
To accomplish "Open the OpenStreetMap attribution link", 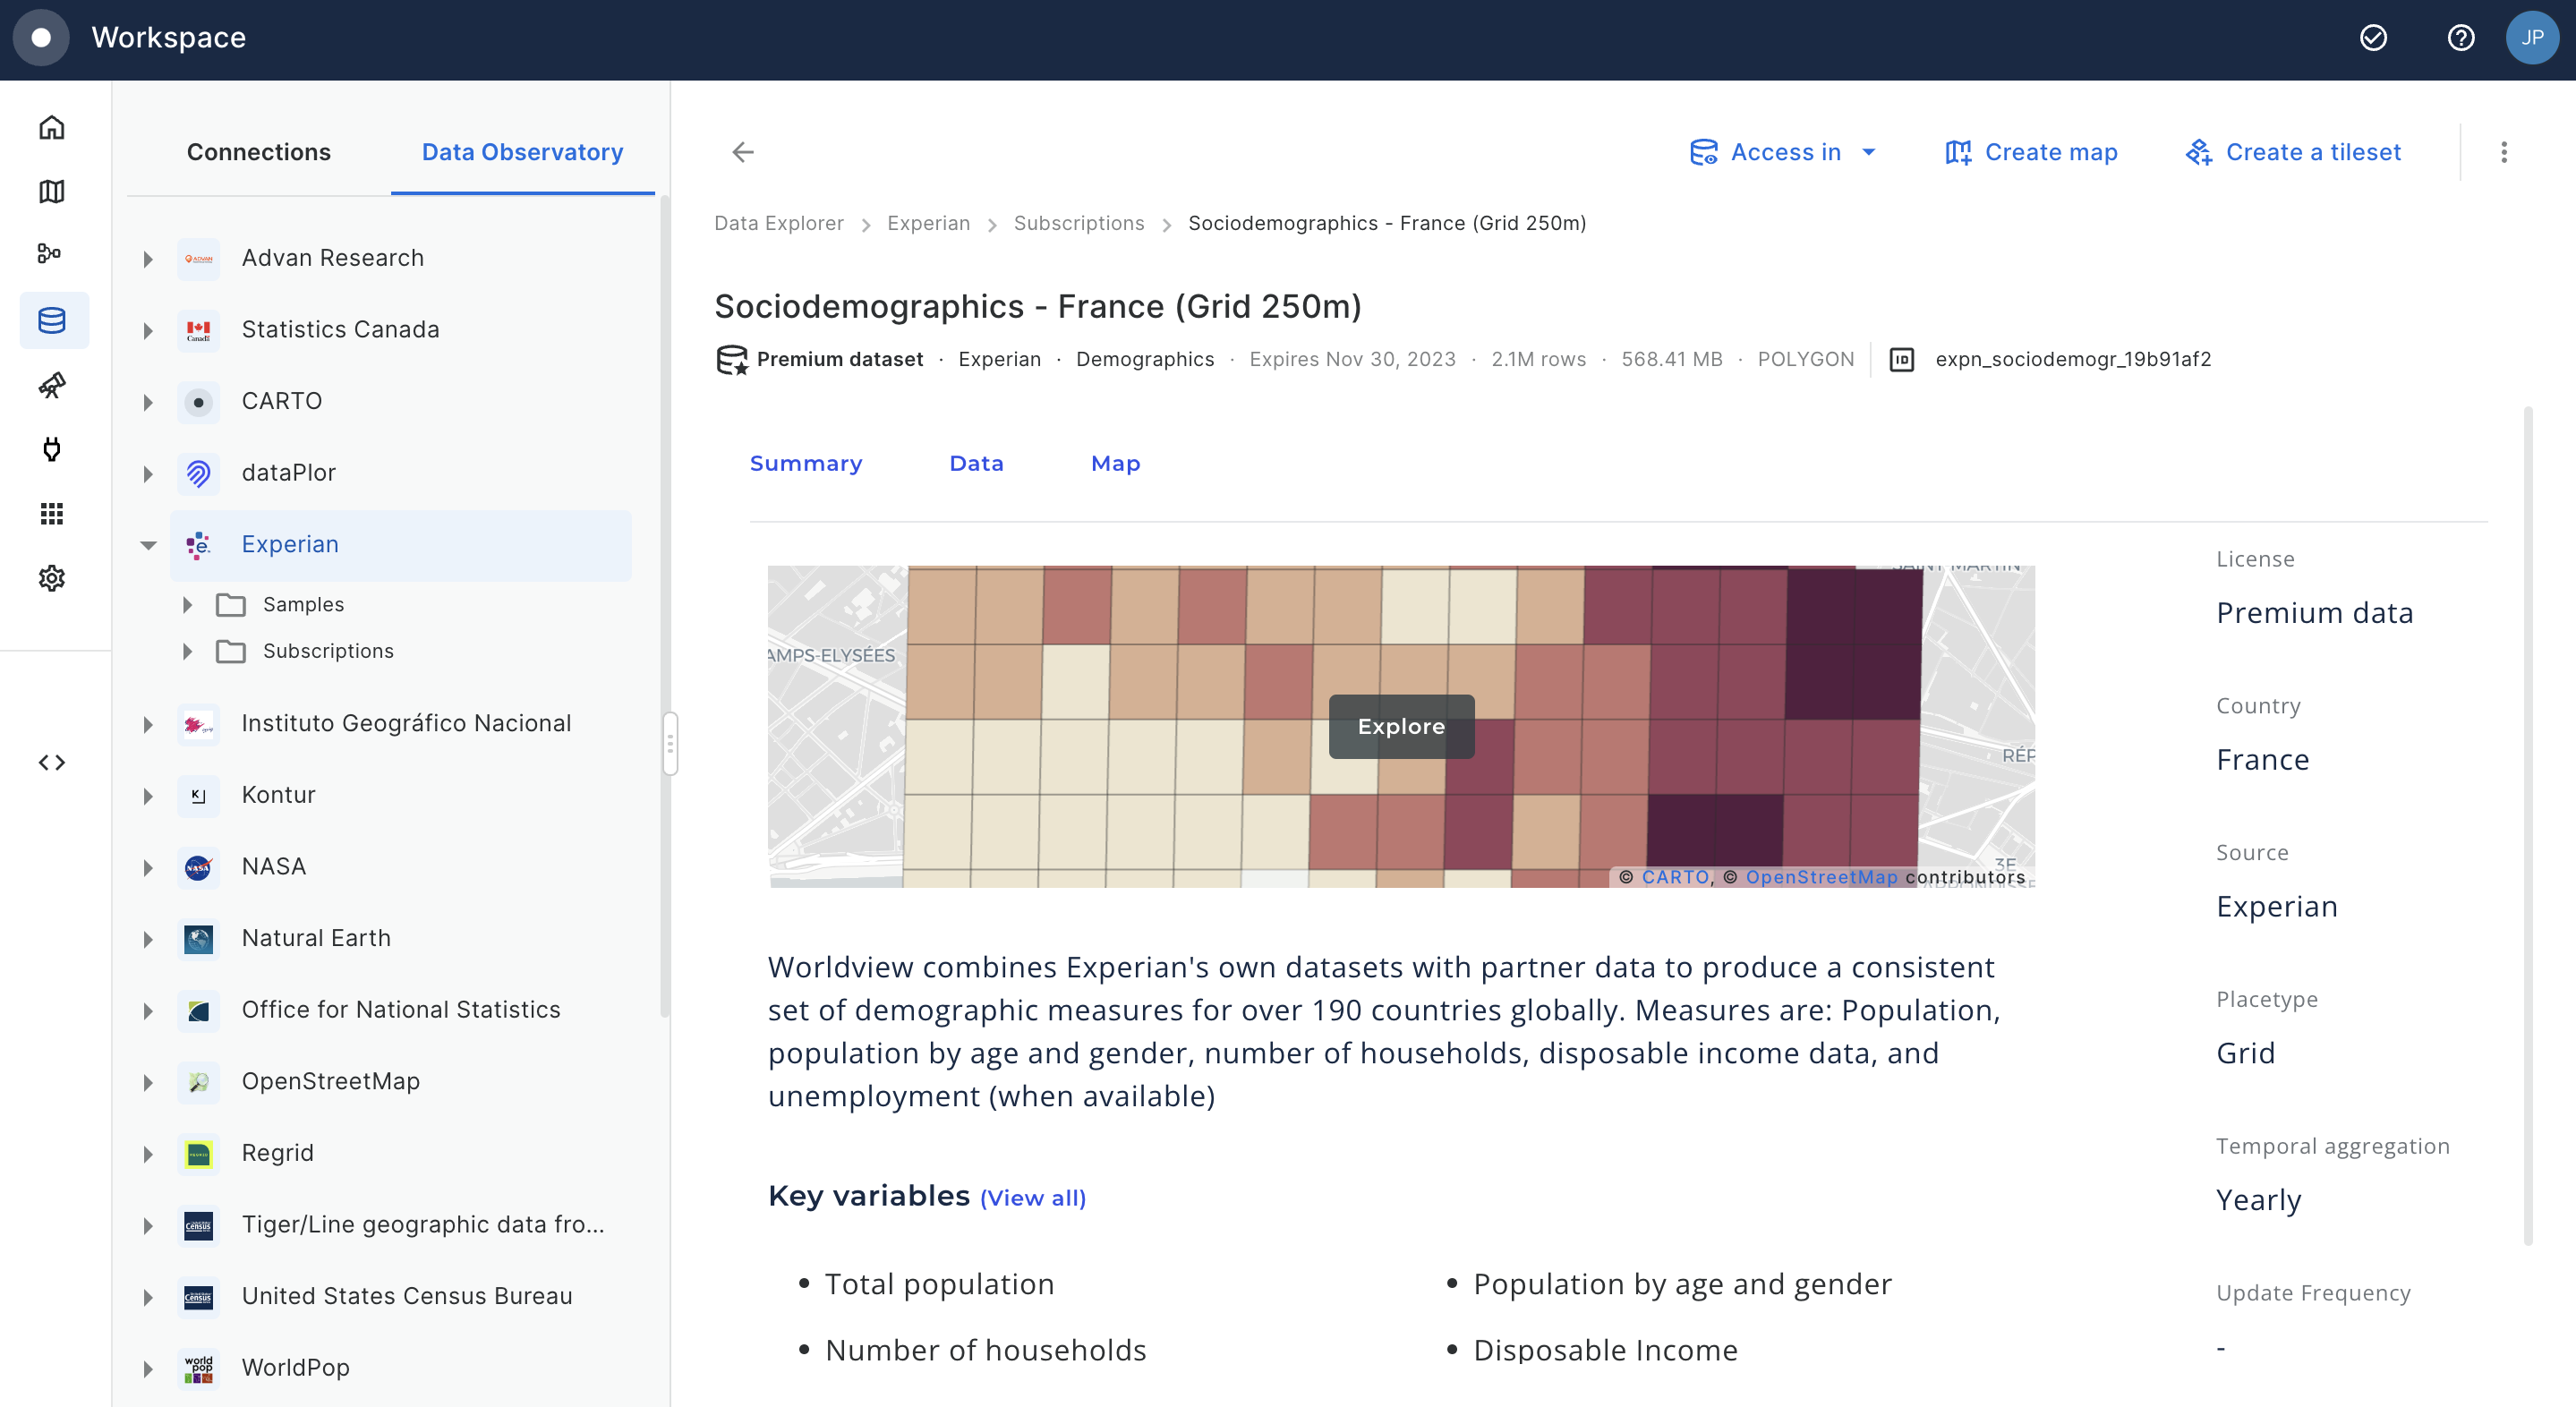I will pos(1821,877).
